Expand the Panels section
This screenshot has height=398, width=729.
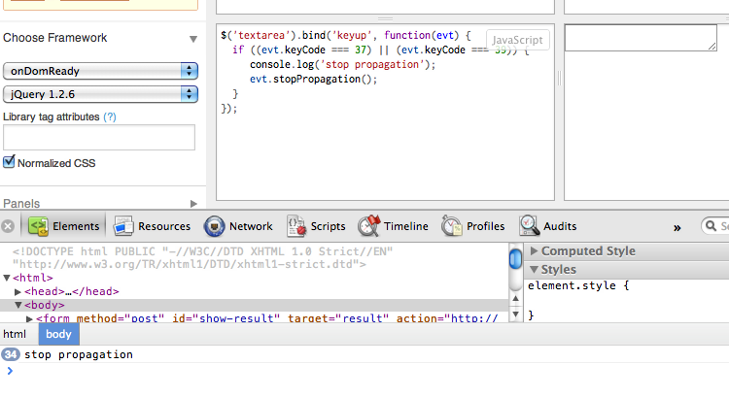[x=193, y=204]
